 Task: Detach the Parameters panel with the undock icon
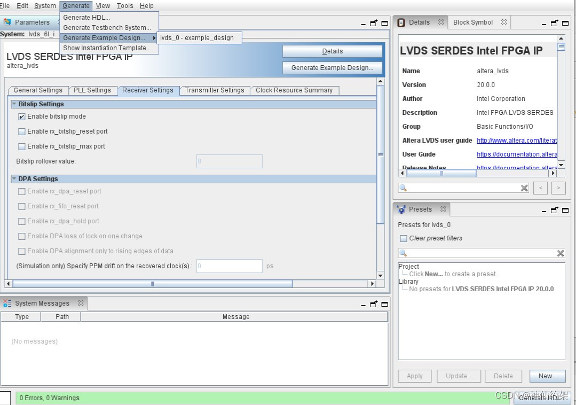374,23
